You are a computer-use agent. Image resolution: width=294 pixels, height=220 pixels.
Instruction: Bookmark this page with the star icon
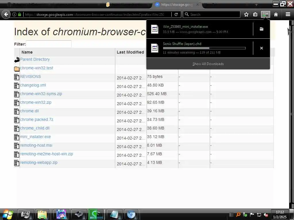246,14
